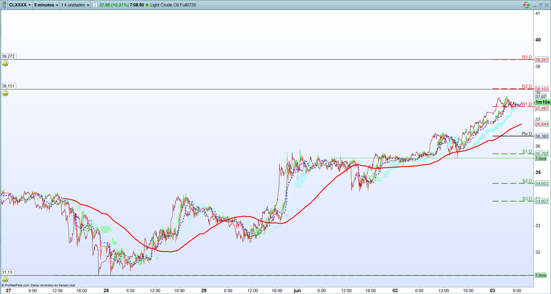The height and width of the screenshot is (294, 551).
Task: Click the R1 D pivot label
Action: coord(527,104)
